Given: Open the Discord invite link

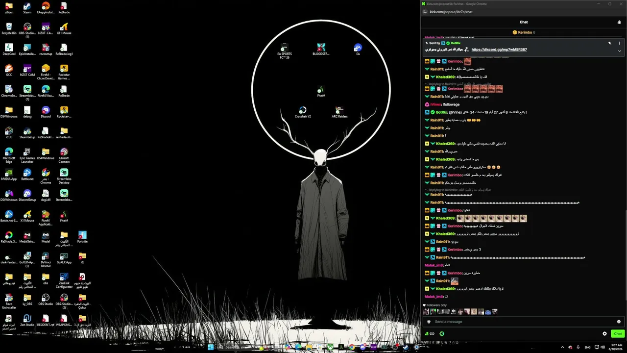Looking at the screenshot, I should 499,50.
